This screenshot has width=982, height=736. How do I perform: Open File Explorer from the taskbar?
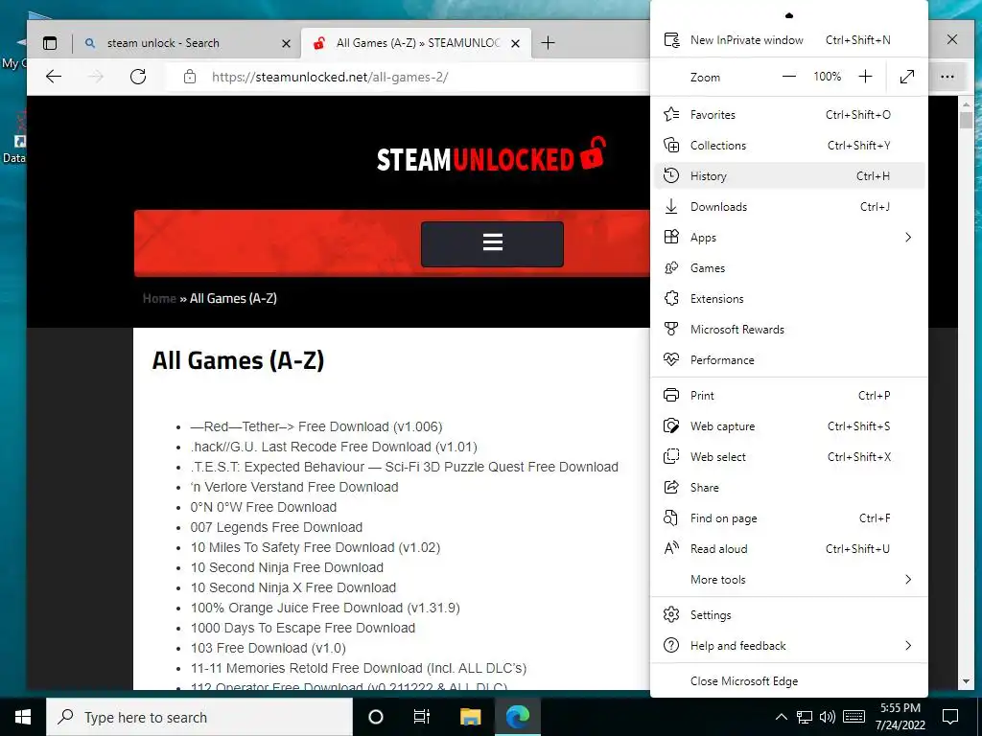coord(470,717)
